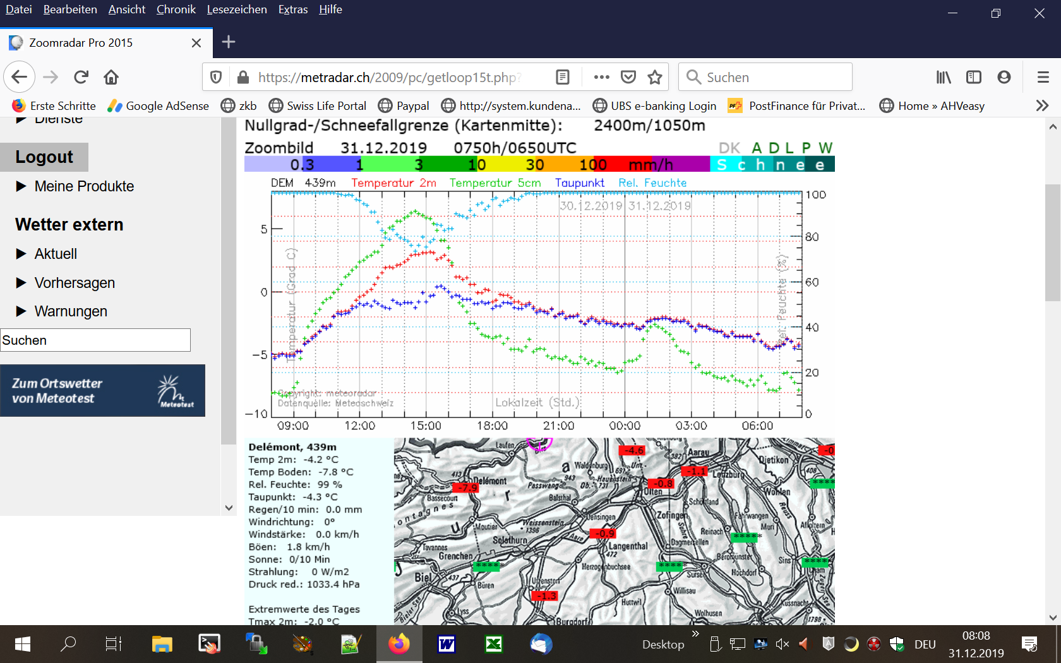
Task: Open the Chronik menu
Action: coord(176,9)
